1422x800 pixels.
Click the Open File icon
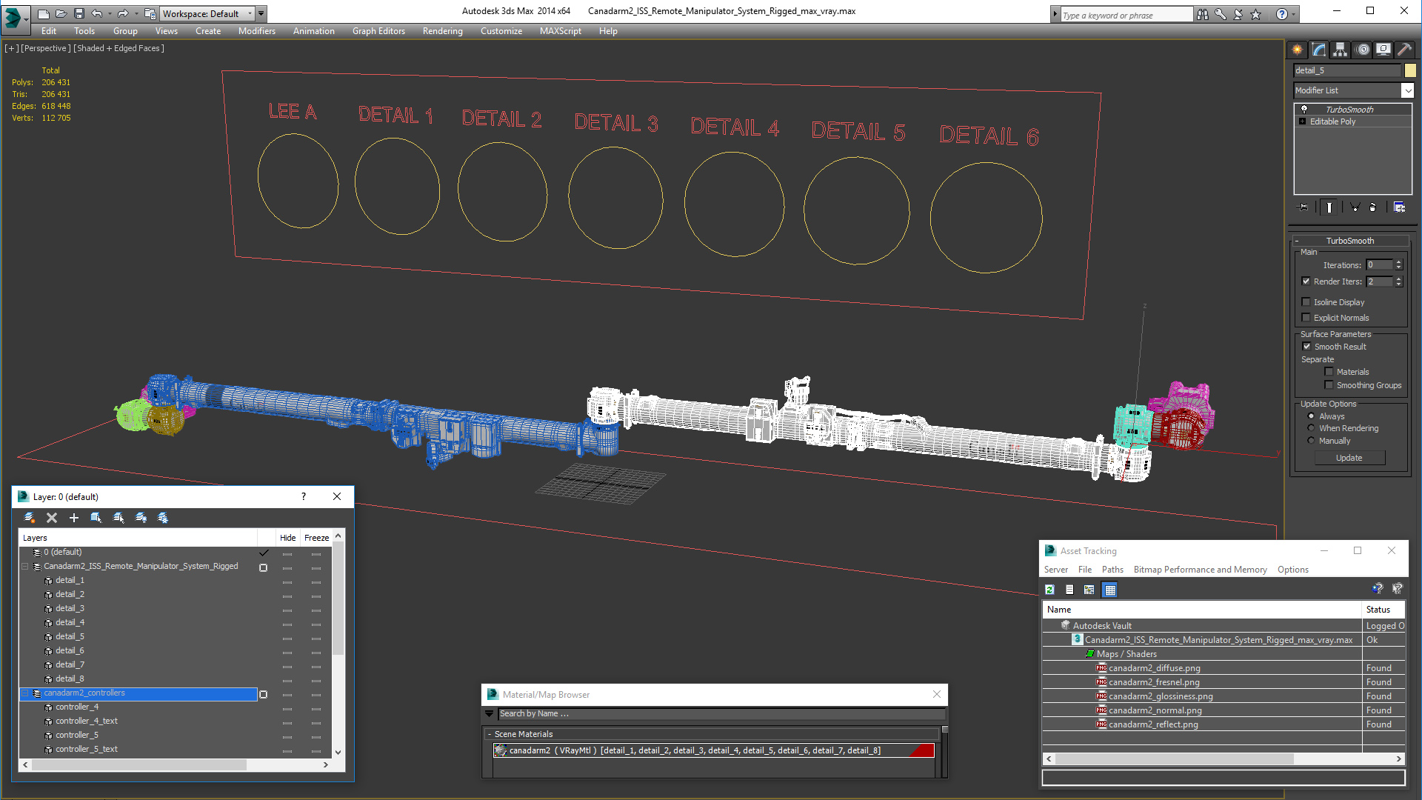coord(61,13)
